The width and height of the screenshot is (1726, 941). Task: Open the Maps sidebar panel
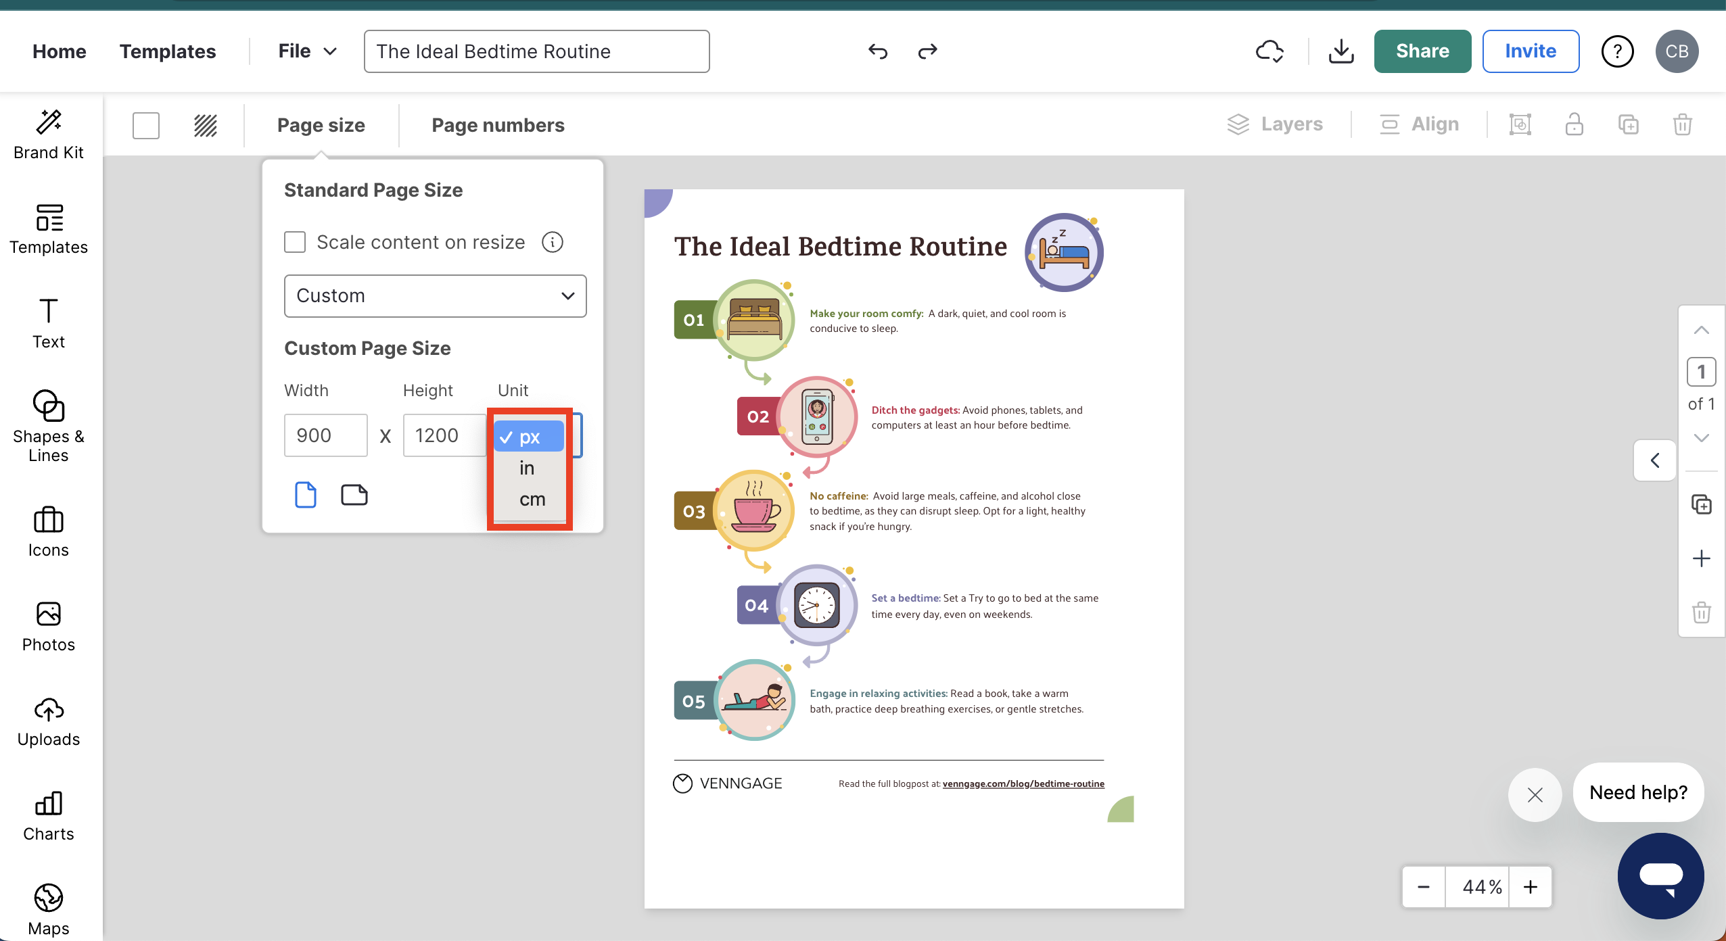49,910
